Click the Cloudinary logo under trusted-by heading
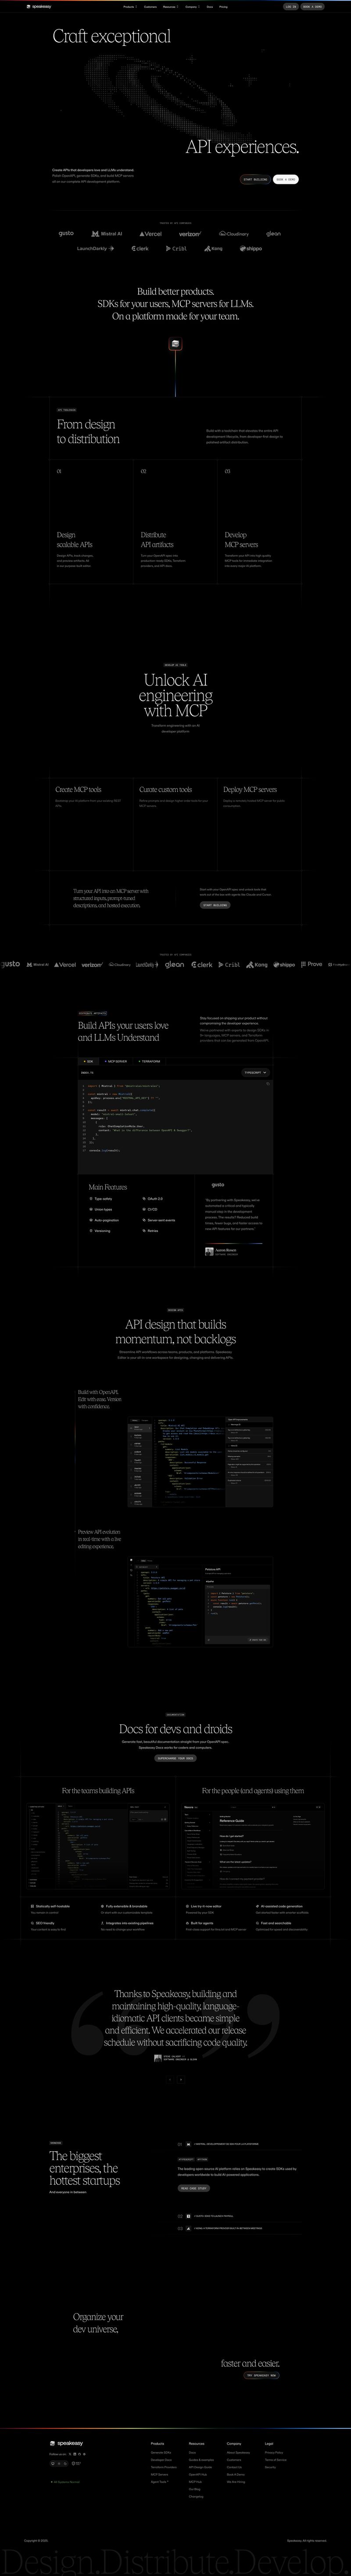This screenshot has height=2576, width=351. tap(233, 234)
